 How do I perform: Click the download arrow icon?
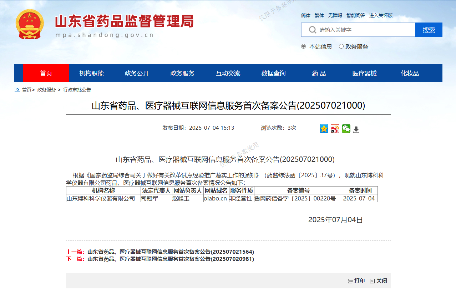[x=356, y=129]
